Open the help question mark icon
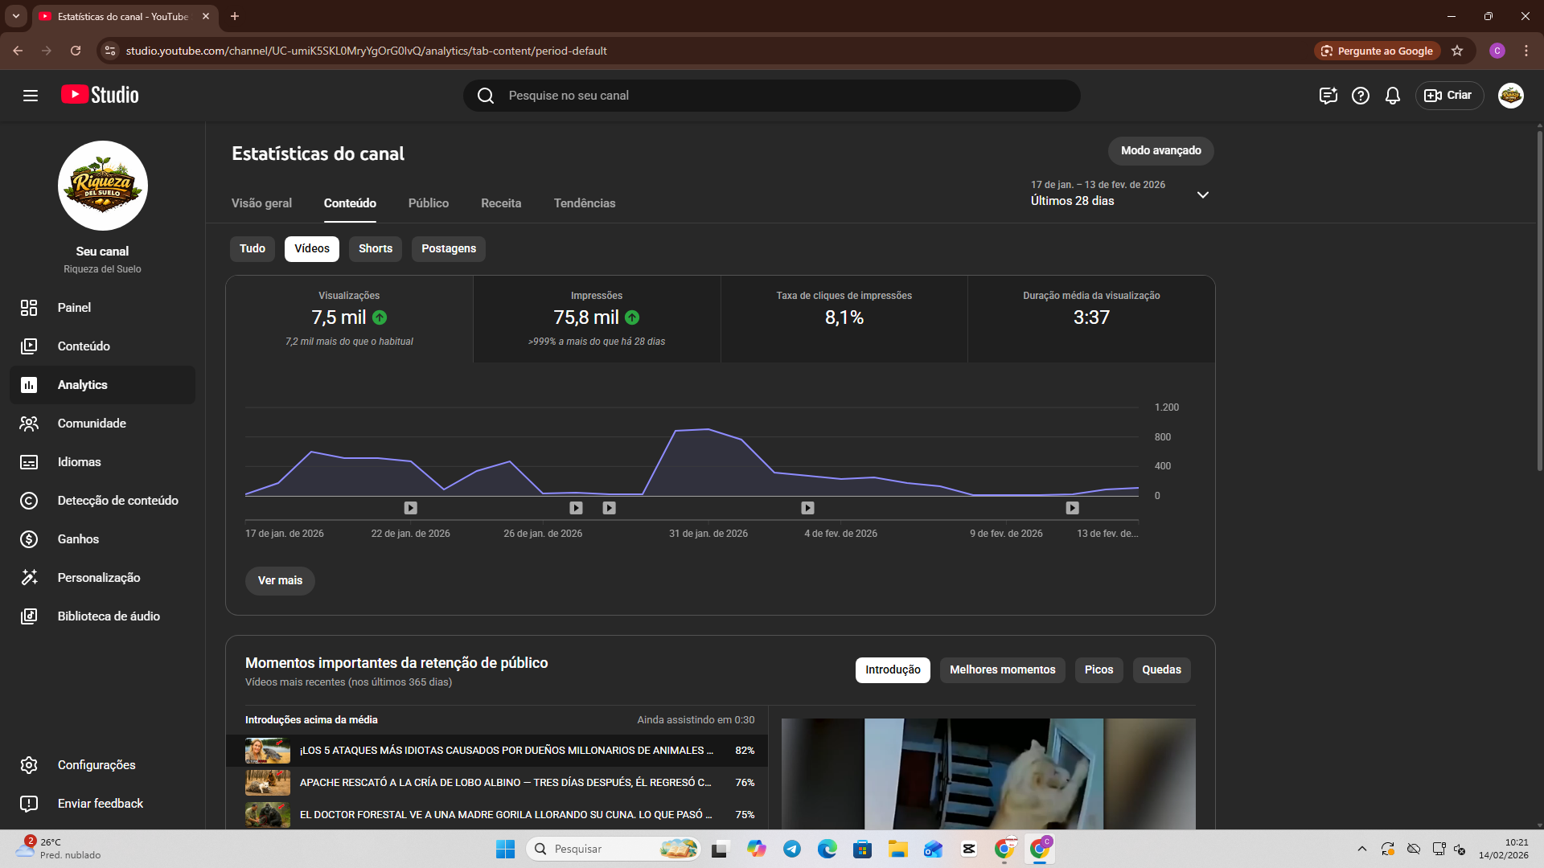This screenshot has width=1544, height=868. click(x=1360, y=96)
